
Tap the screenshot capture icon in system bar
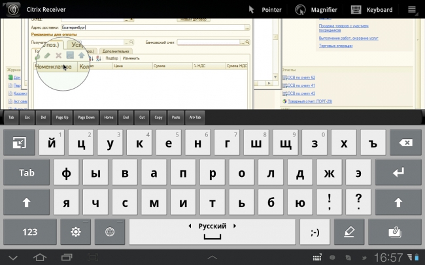coord(92,257)
